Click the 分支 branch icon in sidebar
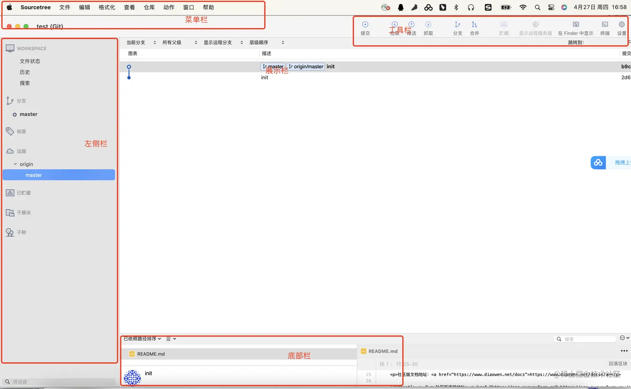The width and height of the screenshot is (631, 389). (10, 101)
